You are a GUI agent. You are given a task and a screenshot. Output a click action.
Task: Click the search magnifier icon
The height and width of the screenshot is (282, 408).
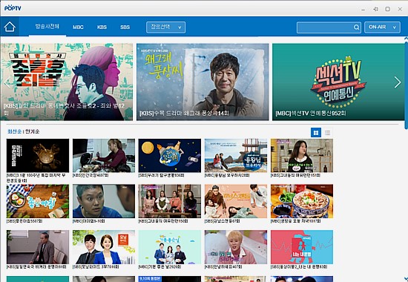[356, 27]
